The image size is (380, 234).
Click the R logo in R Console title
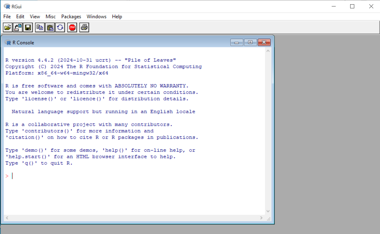point(8,43)
